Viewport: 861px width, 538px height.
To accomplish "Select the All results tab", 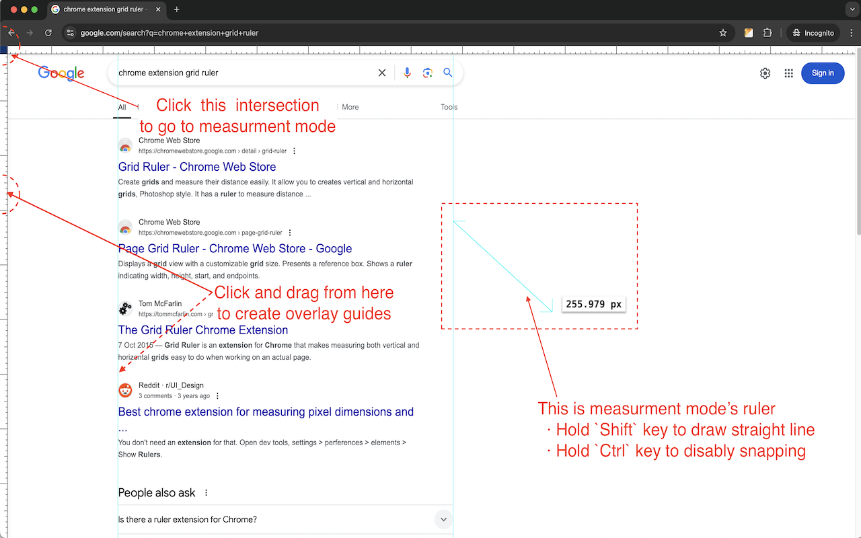I will tap(122, 107).
